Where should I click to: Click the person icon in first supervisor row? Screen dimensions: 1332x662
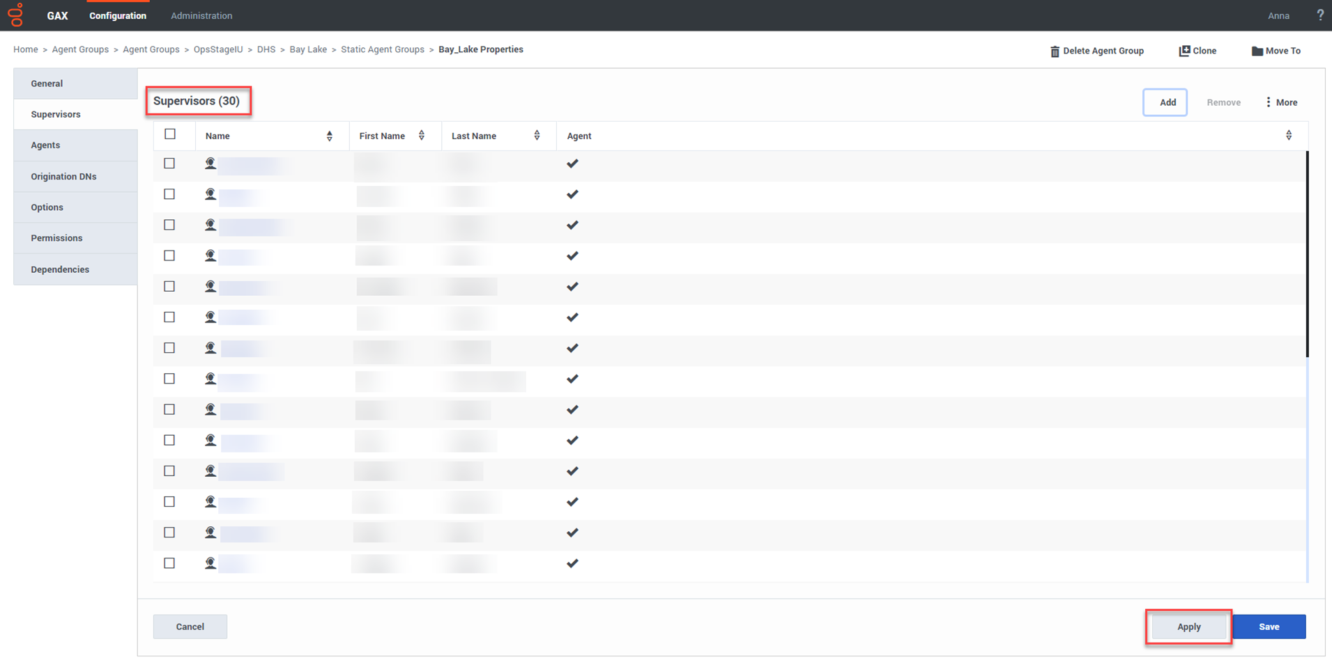210,164
